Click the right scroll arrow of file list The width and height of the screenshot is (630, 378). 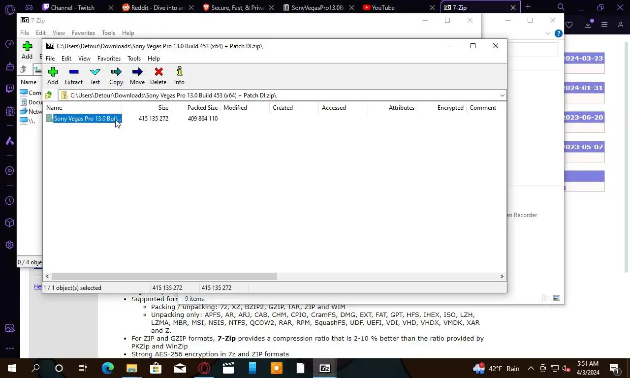[502, 277]
